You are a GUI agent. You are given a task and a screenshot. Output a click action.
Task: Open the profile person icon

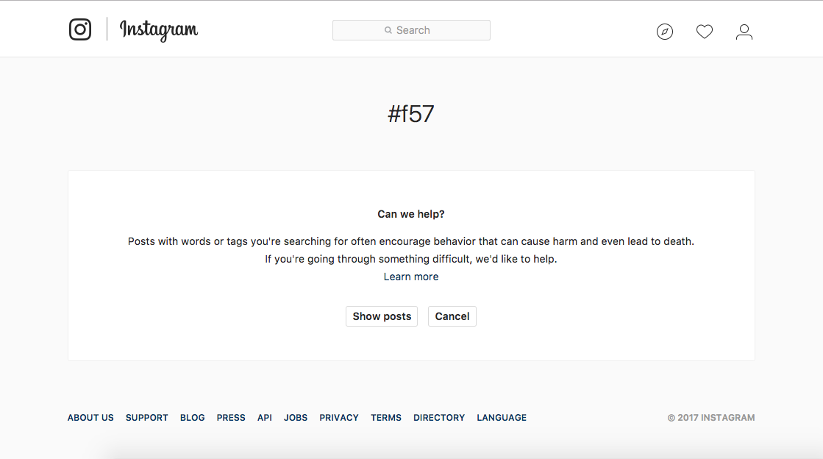coord(744,32)
